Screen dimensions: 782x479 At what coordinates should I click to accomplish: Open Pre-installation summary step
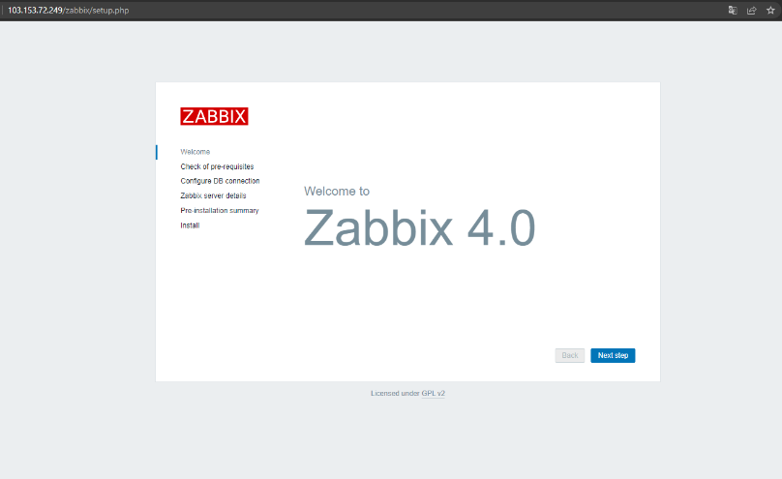click(220, 210)
